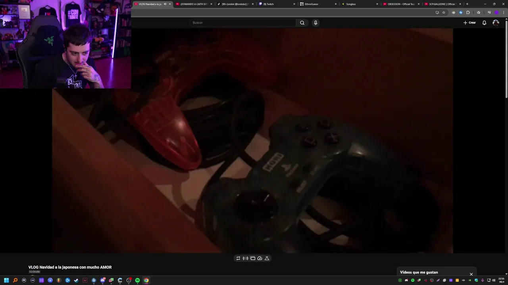This screenshot has height=285, width=508.
Task: Open the EthnoGuessr tab
Action: [318, 4]
